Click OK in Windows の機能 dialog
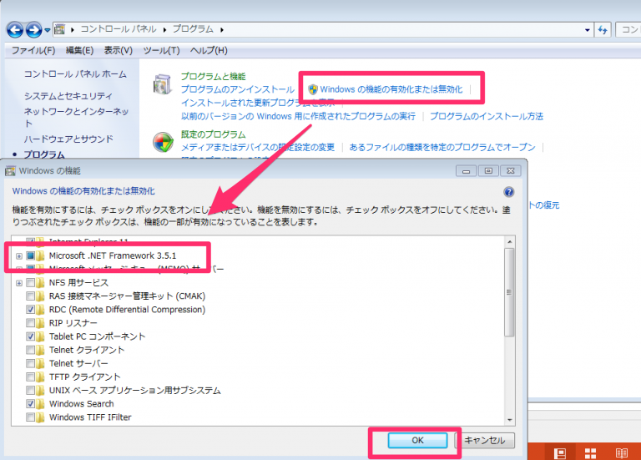 point(417,440)
